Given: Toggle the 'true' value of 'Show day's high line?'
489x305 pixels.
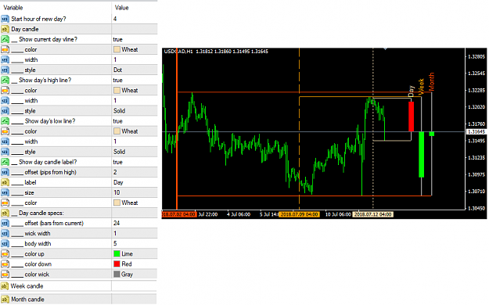Looking at the screenshot, I should pos(118,81).
